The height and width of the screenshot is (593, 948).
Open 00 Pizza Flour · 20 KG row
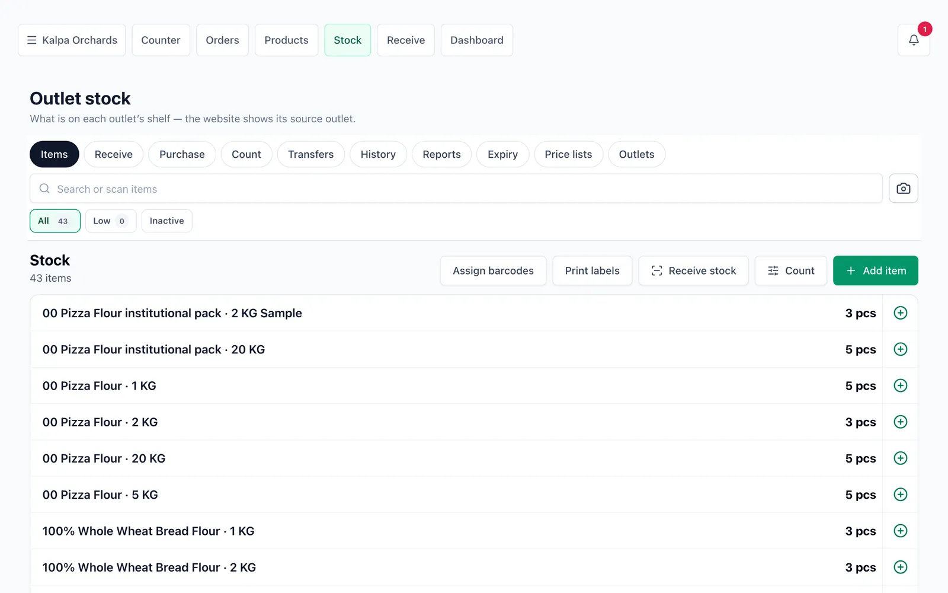click(456, 458)
